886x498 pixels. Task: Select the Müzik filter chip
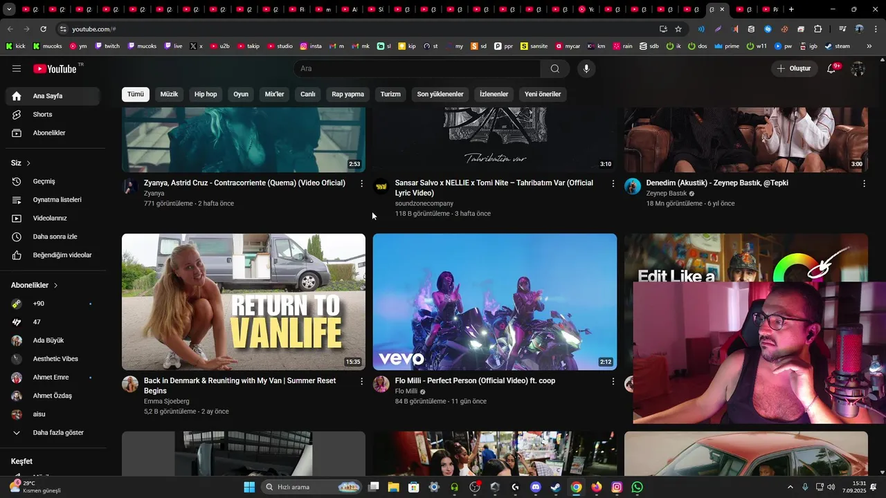169,94
